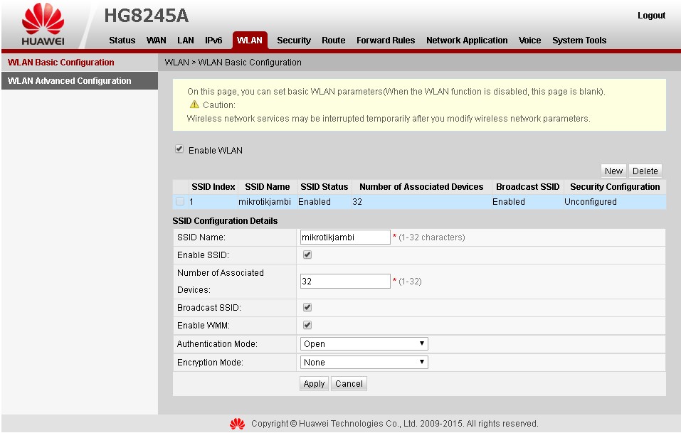
Task: Click the Delete button
Action: [x=645, y=171]
